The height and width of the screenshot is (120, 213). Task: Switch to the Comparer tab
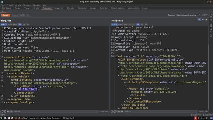(x=82, y=8)
